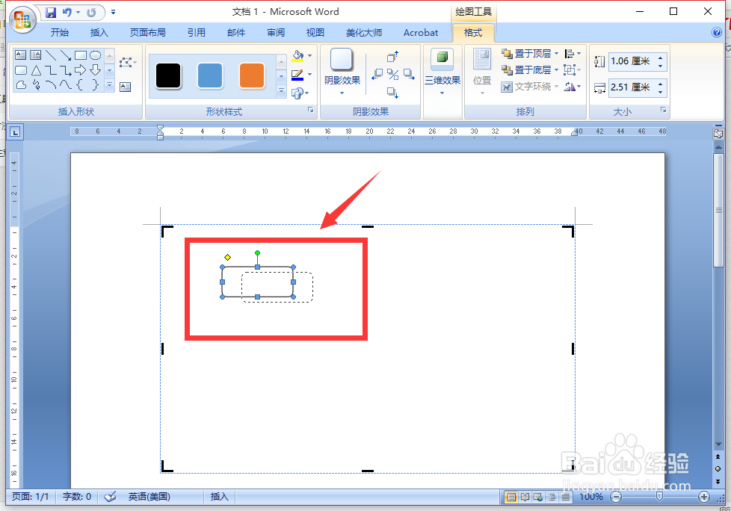The width and height of the screenshot is (731, 511).
Task: Click the 100% zoom level button
Action: click(x=591, y=497)
